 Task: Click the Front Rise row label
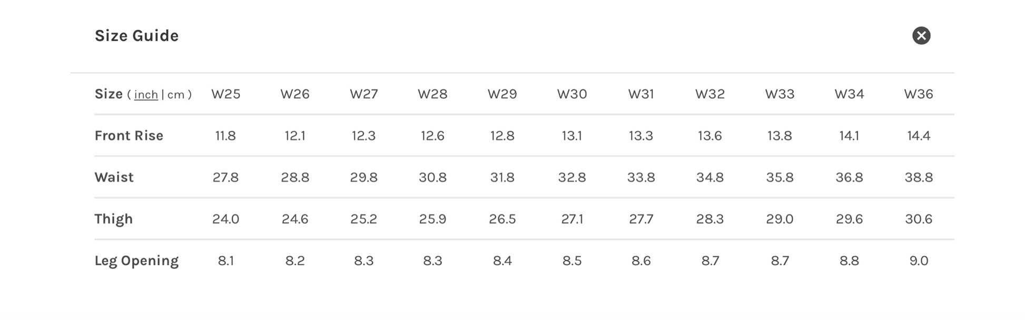tap(129, 136)
